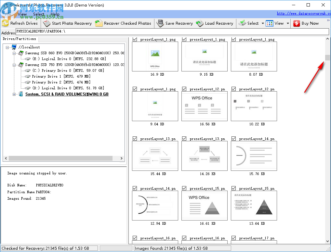The image size is (331, 252).
Task: Click the Samsung SSD 860 EVO drive icon
Action: tap(21, 53)
